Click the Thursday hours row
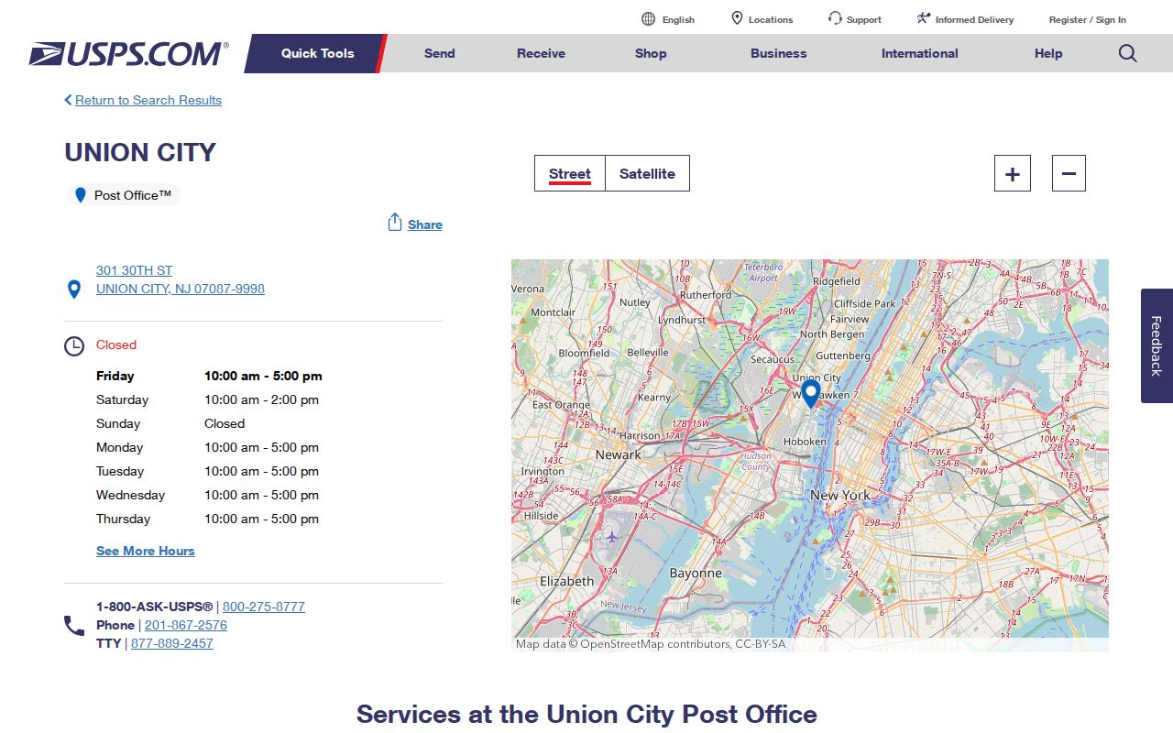 coord(207,519)
